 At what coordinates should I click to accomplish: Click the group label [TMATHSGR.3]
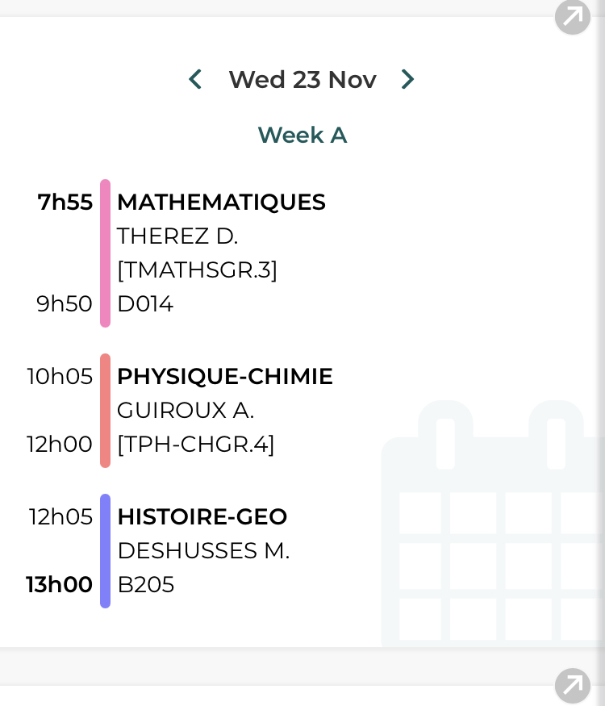click(197, 270)
